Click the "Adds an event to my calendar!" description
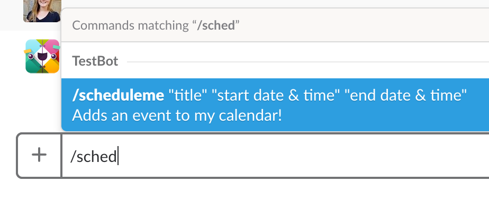Viewport: 489px width, 199px height. (x=177, y=116)
